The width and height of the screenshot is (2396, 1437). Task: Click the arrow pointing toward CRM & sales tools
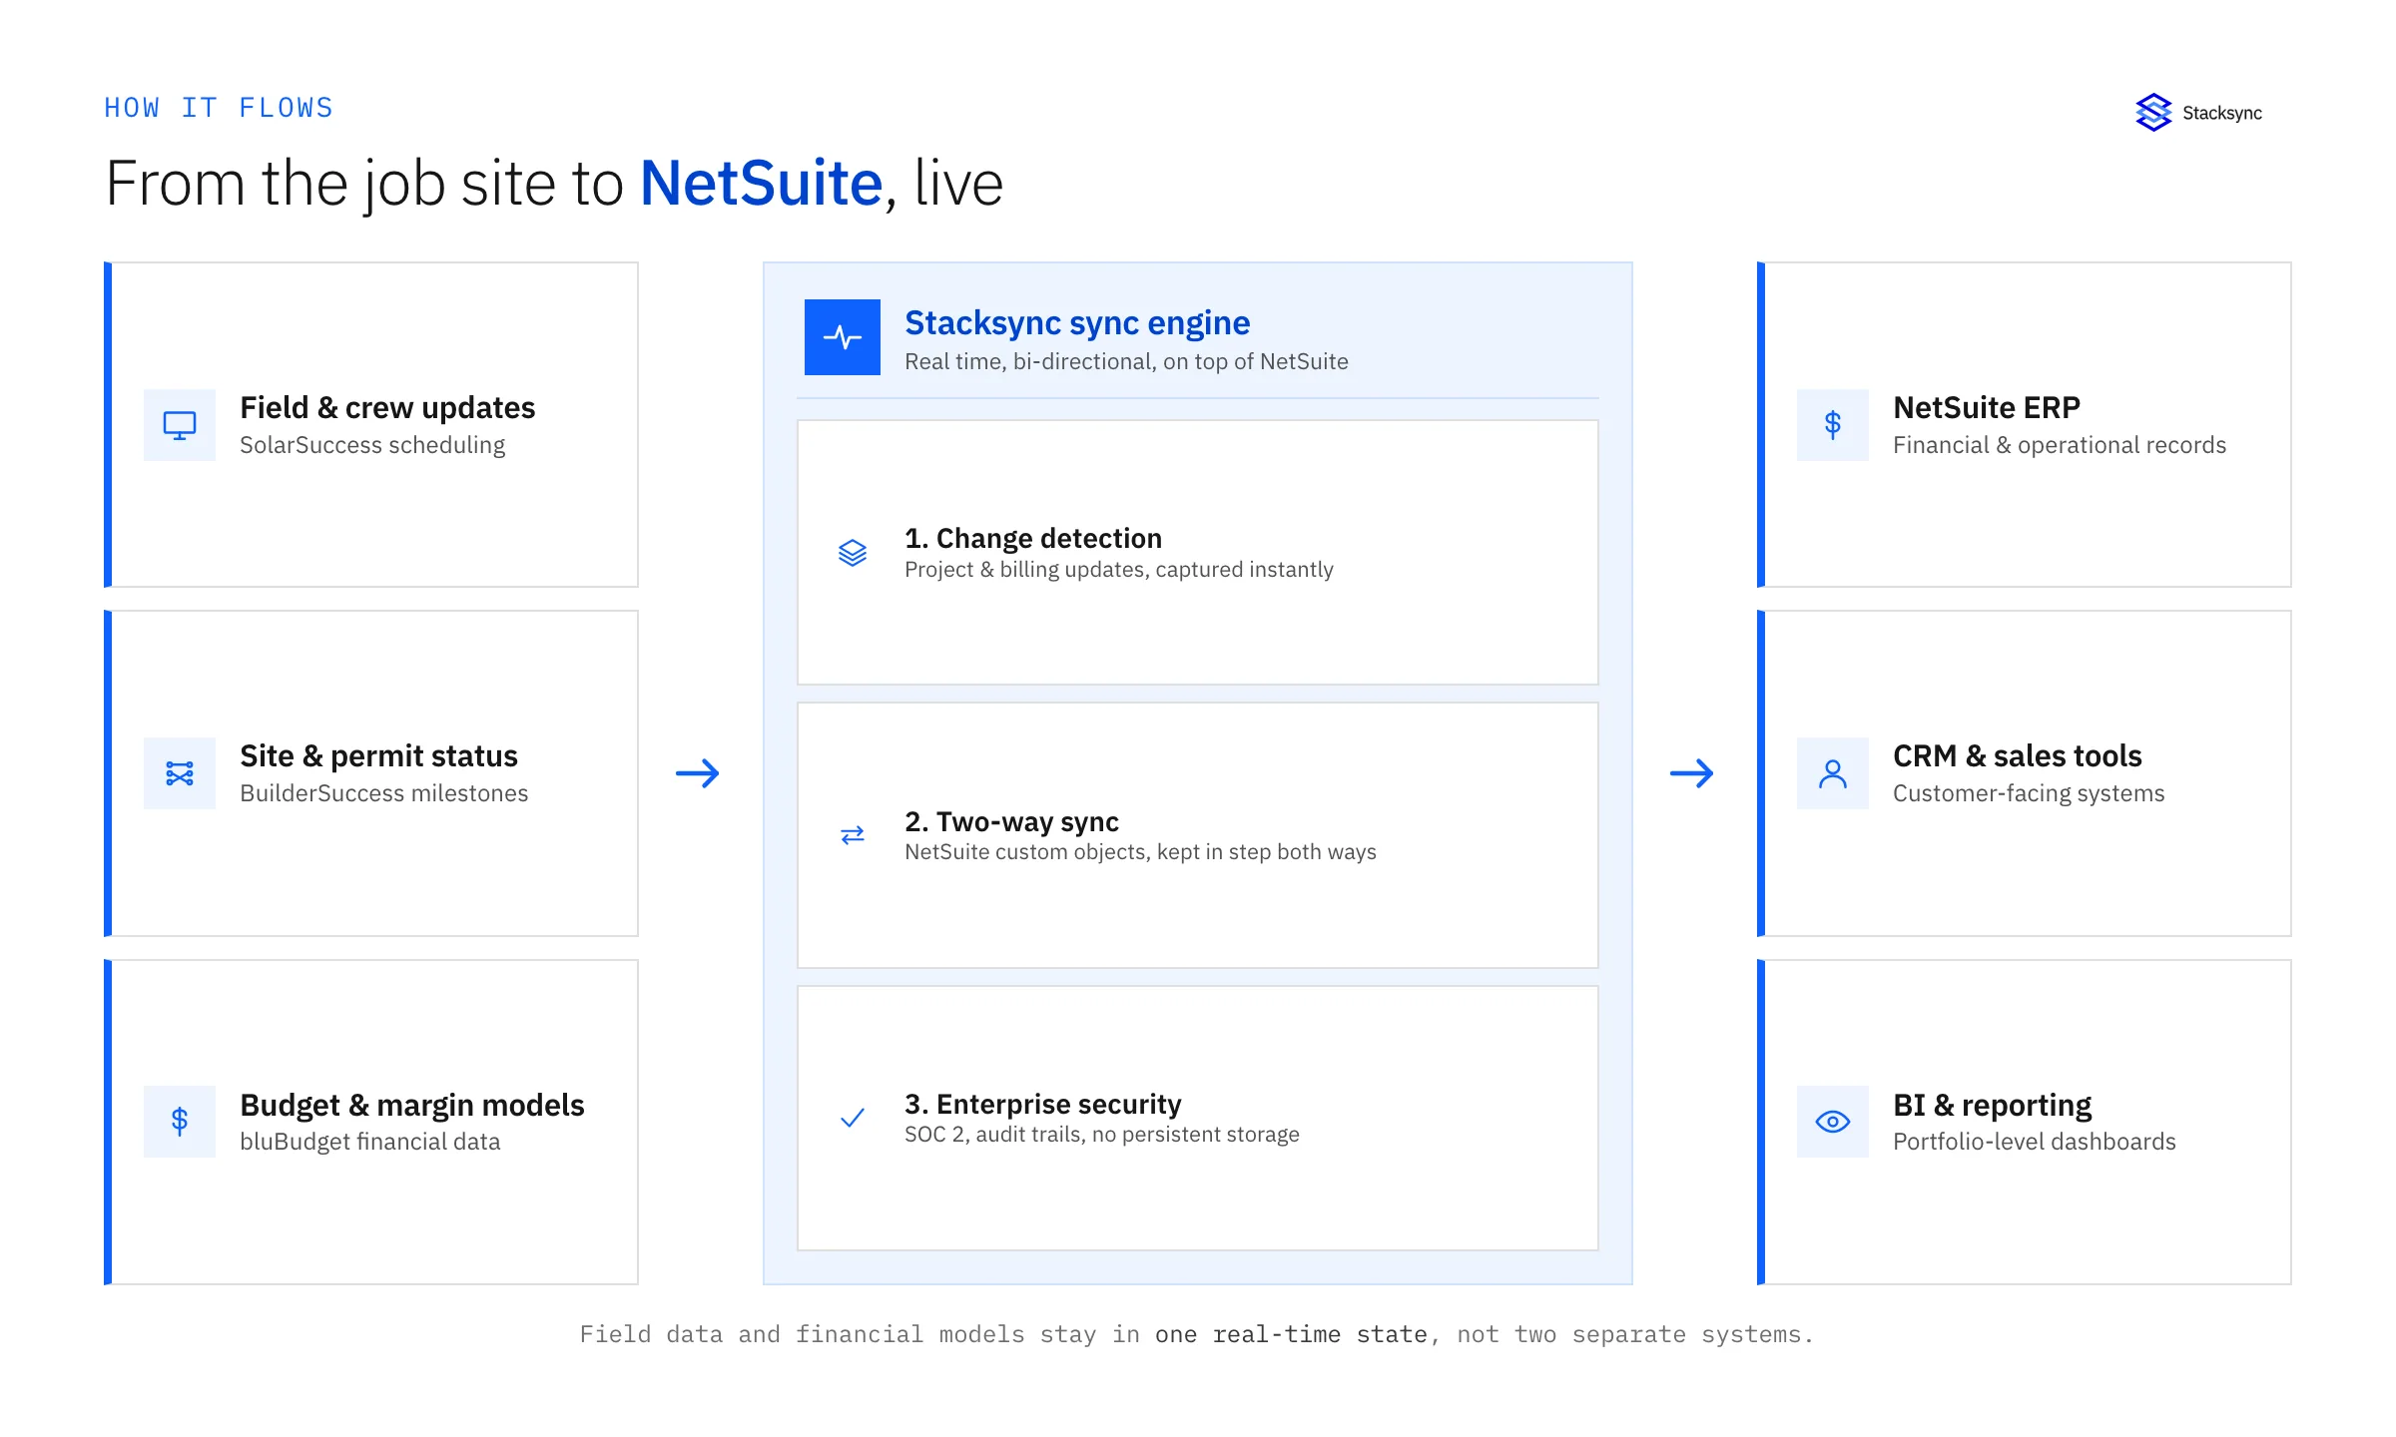[x=1692, y=773]
